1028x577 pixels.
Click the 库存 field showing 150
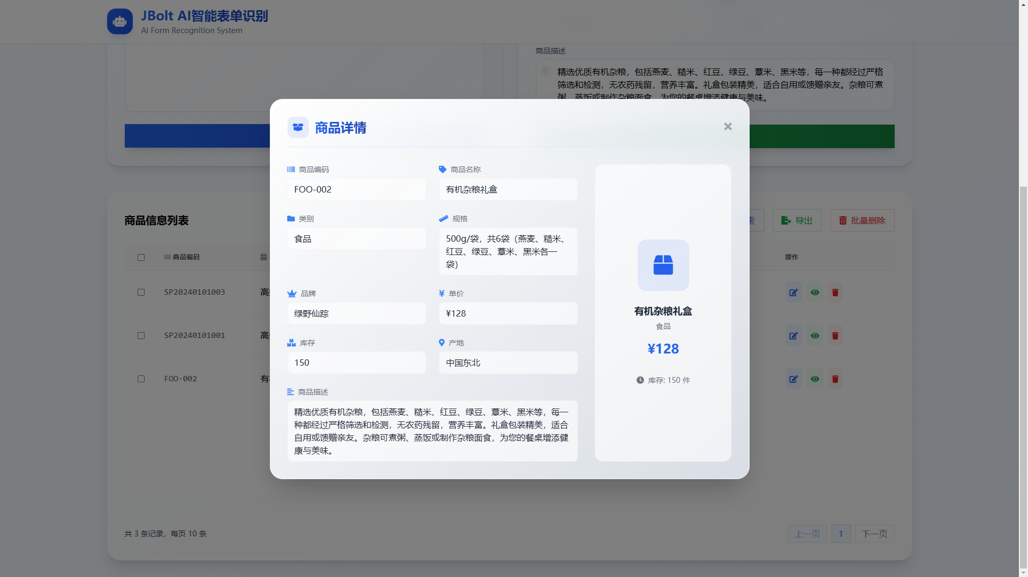pos(357,363)
